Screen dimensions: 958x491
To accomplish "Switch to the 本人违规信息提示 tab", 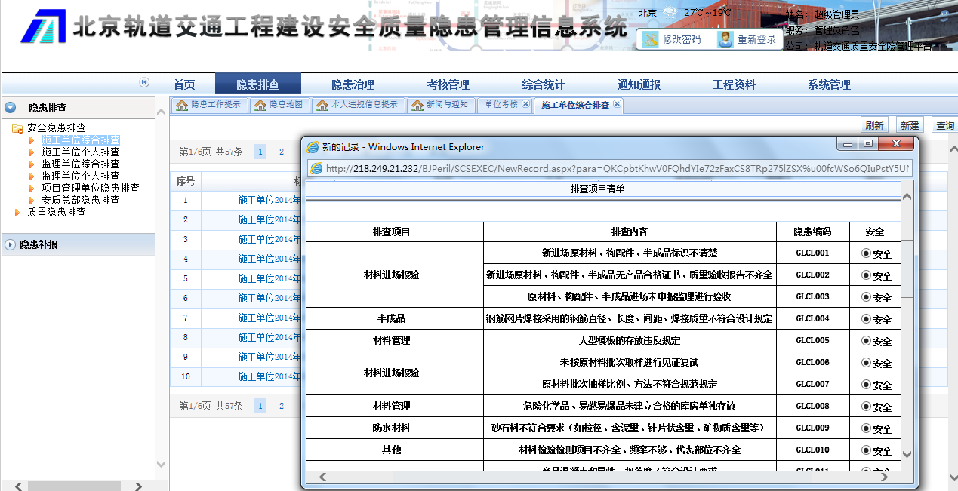I will click(357, 105).
